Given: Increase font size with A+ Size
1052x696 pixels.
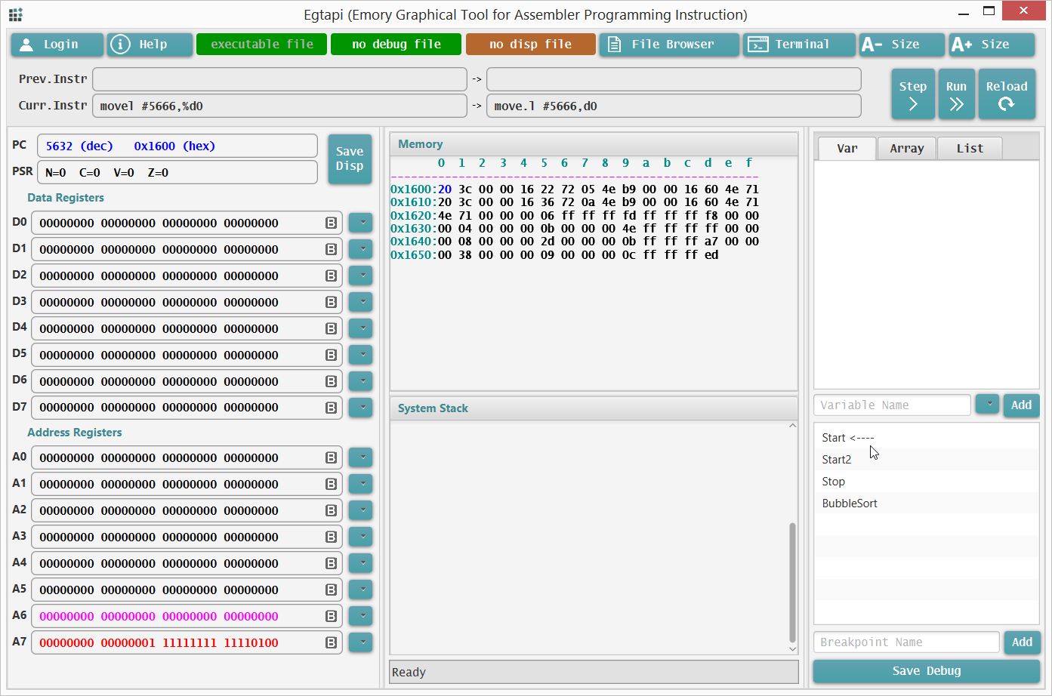Looking at the screenshot, I should pos(992,45).
